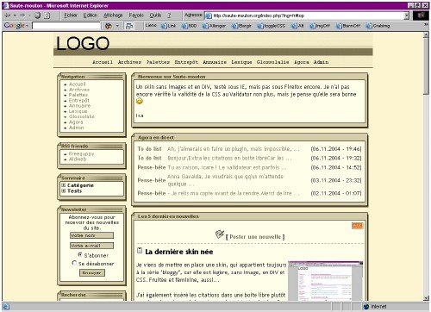The image size is (431, 312).
Task: Open the Archives link in Navigation box
Action: pos(79,90)
